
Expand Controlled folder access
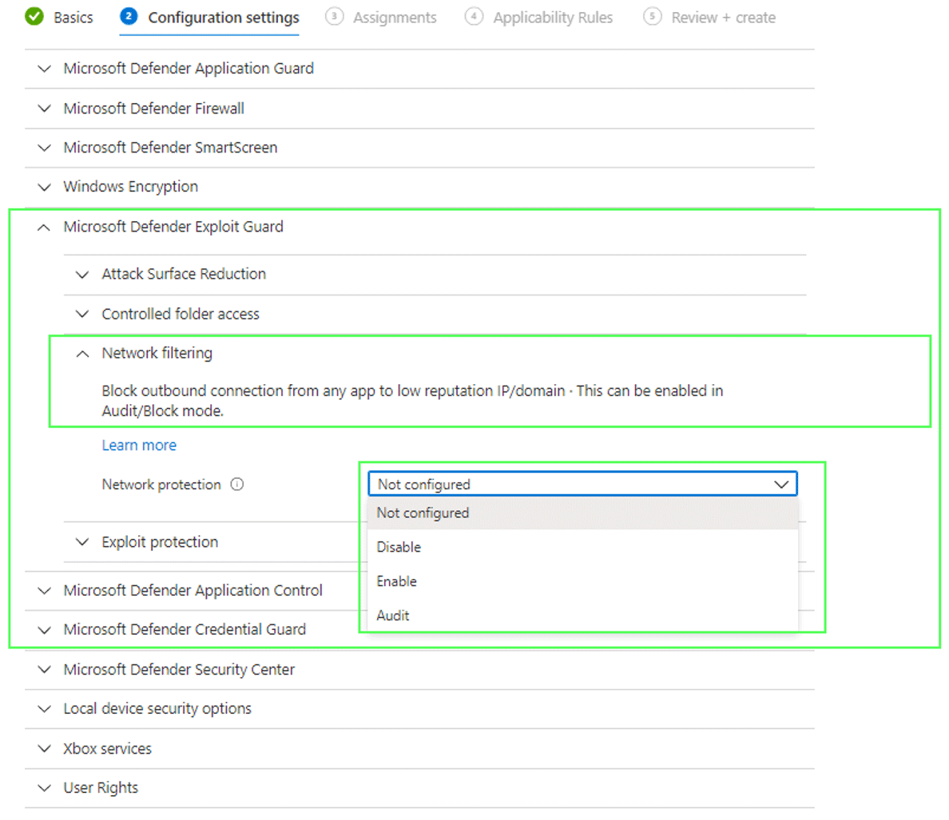click(x=181, y=314)
